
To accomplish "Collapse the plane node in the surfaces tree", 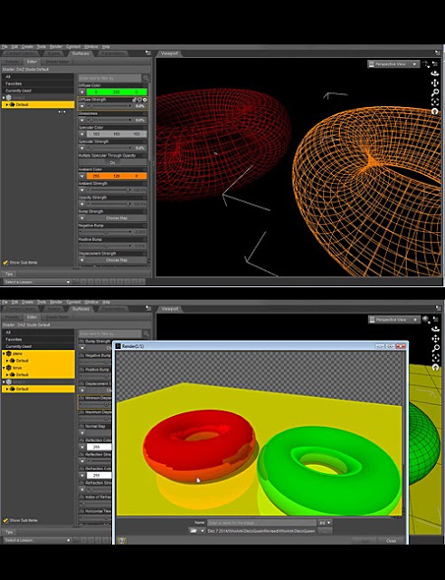I will click(4, 353).
